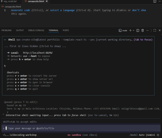Kill the terminal with the trash icon
The width and height of the screenshot is (162, 138).
tap(143, 30)
